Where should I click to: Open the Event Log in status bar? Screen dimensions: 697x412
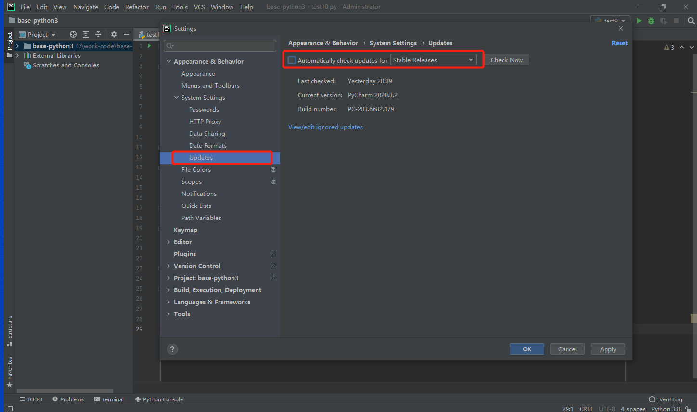666,399
